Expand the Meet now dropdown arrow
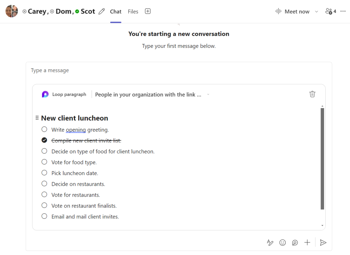Viewport: 350px width, 255px height. pos(316,11)
